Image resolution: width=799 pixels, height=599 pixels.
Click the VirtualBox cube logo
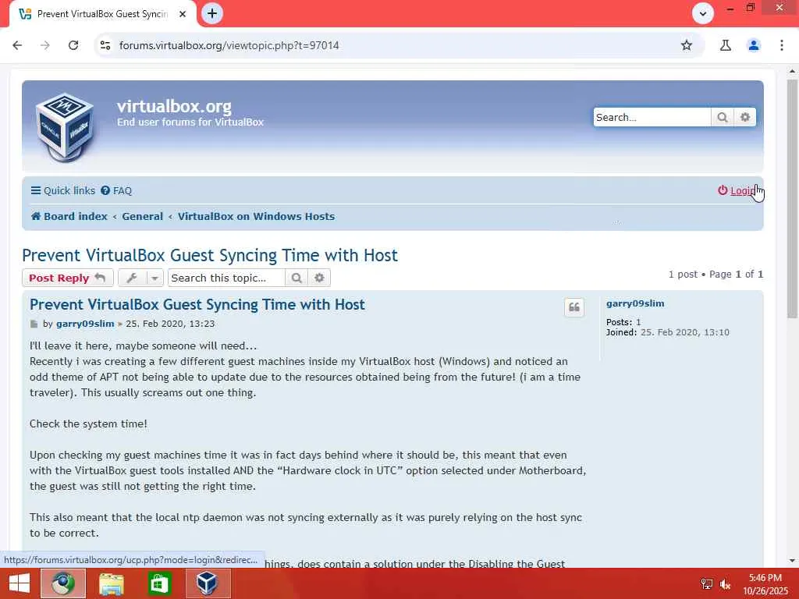tap(65, 127)
